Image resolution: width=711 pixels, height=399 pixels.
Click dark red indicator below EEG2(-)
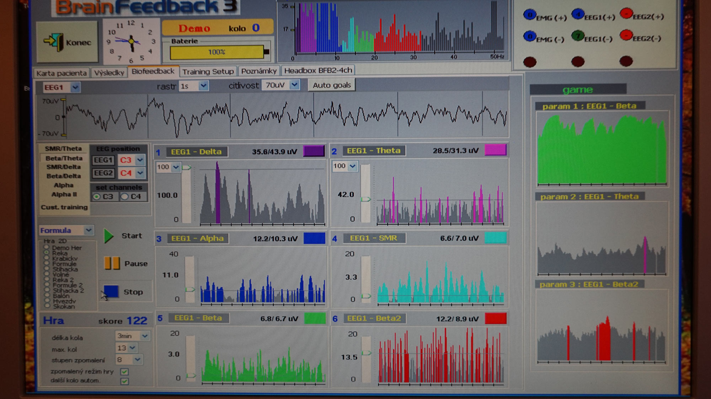(x=626, y=61)
